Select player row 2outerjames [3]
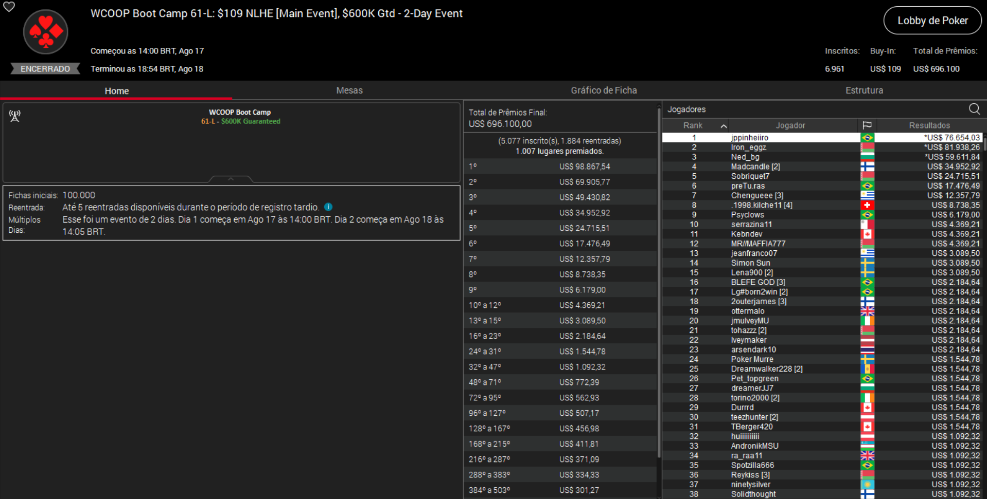The height and width of the screenshot is (499, 987). click(822, 302)
